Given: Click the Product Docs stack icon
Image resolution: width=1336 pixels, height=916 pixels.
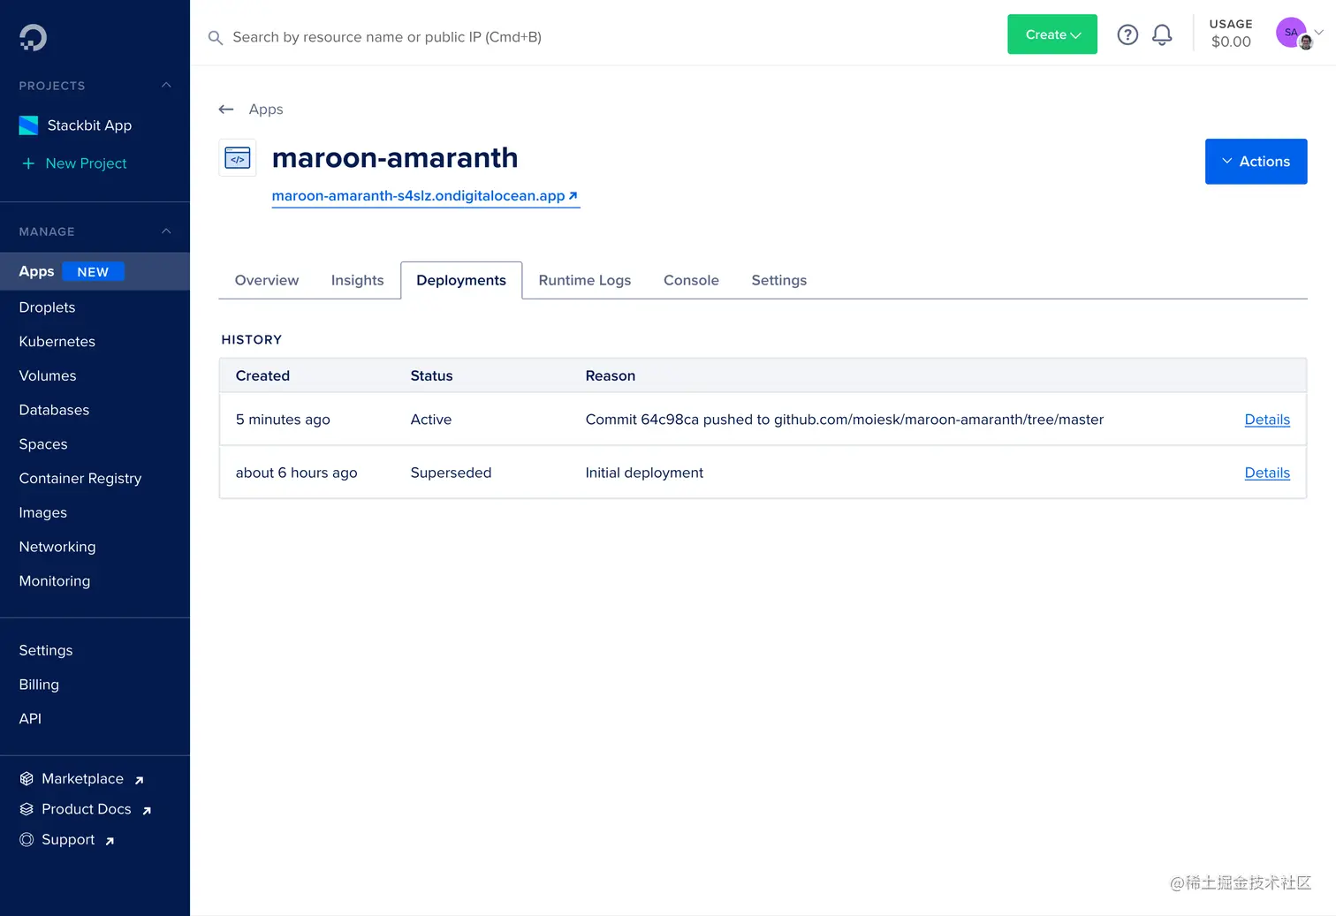Looking at the screenshot, I should [26, 809].
